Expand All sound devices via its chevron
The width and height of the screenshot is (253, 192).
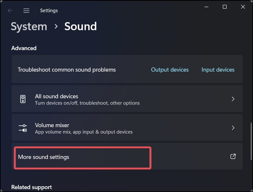pyautogui.click(x=233, y=99)
